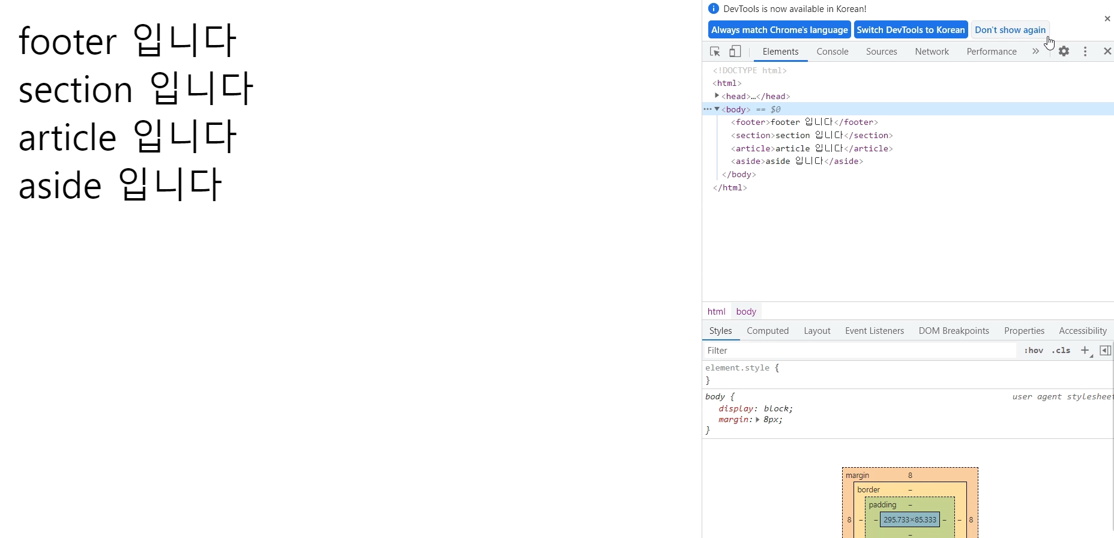Show more DevTools tabs chevron
Image resolution: width=1114 pixels, height=538 pixels.
click(x=1035, y=52)
